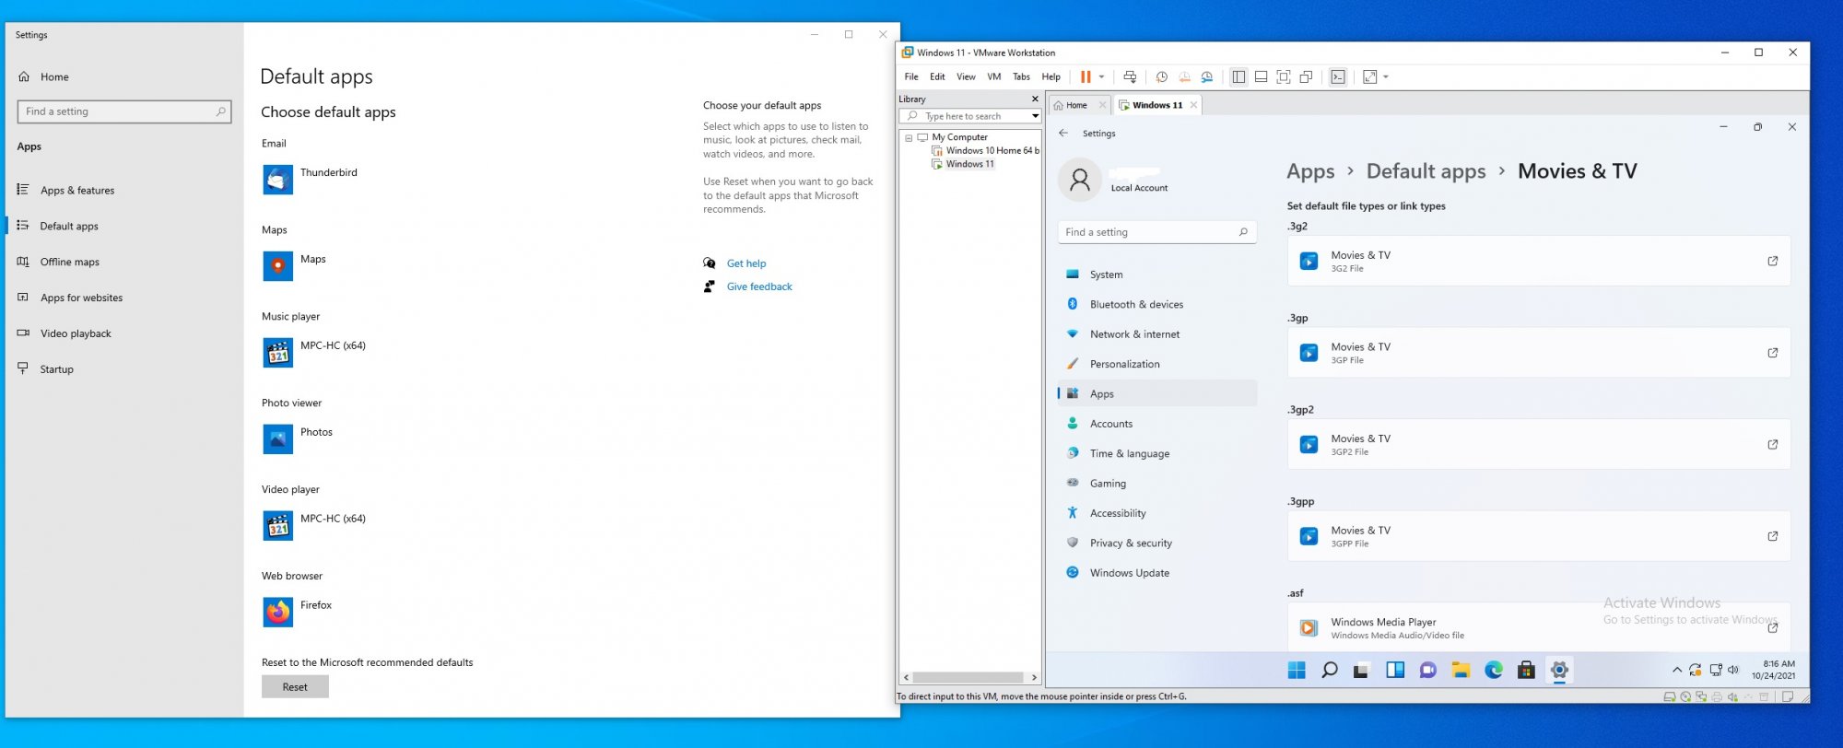Open Microsoft Edge in the Windows 11 taskbar
The width and height of the screenshot is (1843, 748).
click(x=1493, y=671)
